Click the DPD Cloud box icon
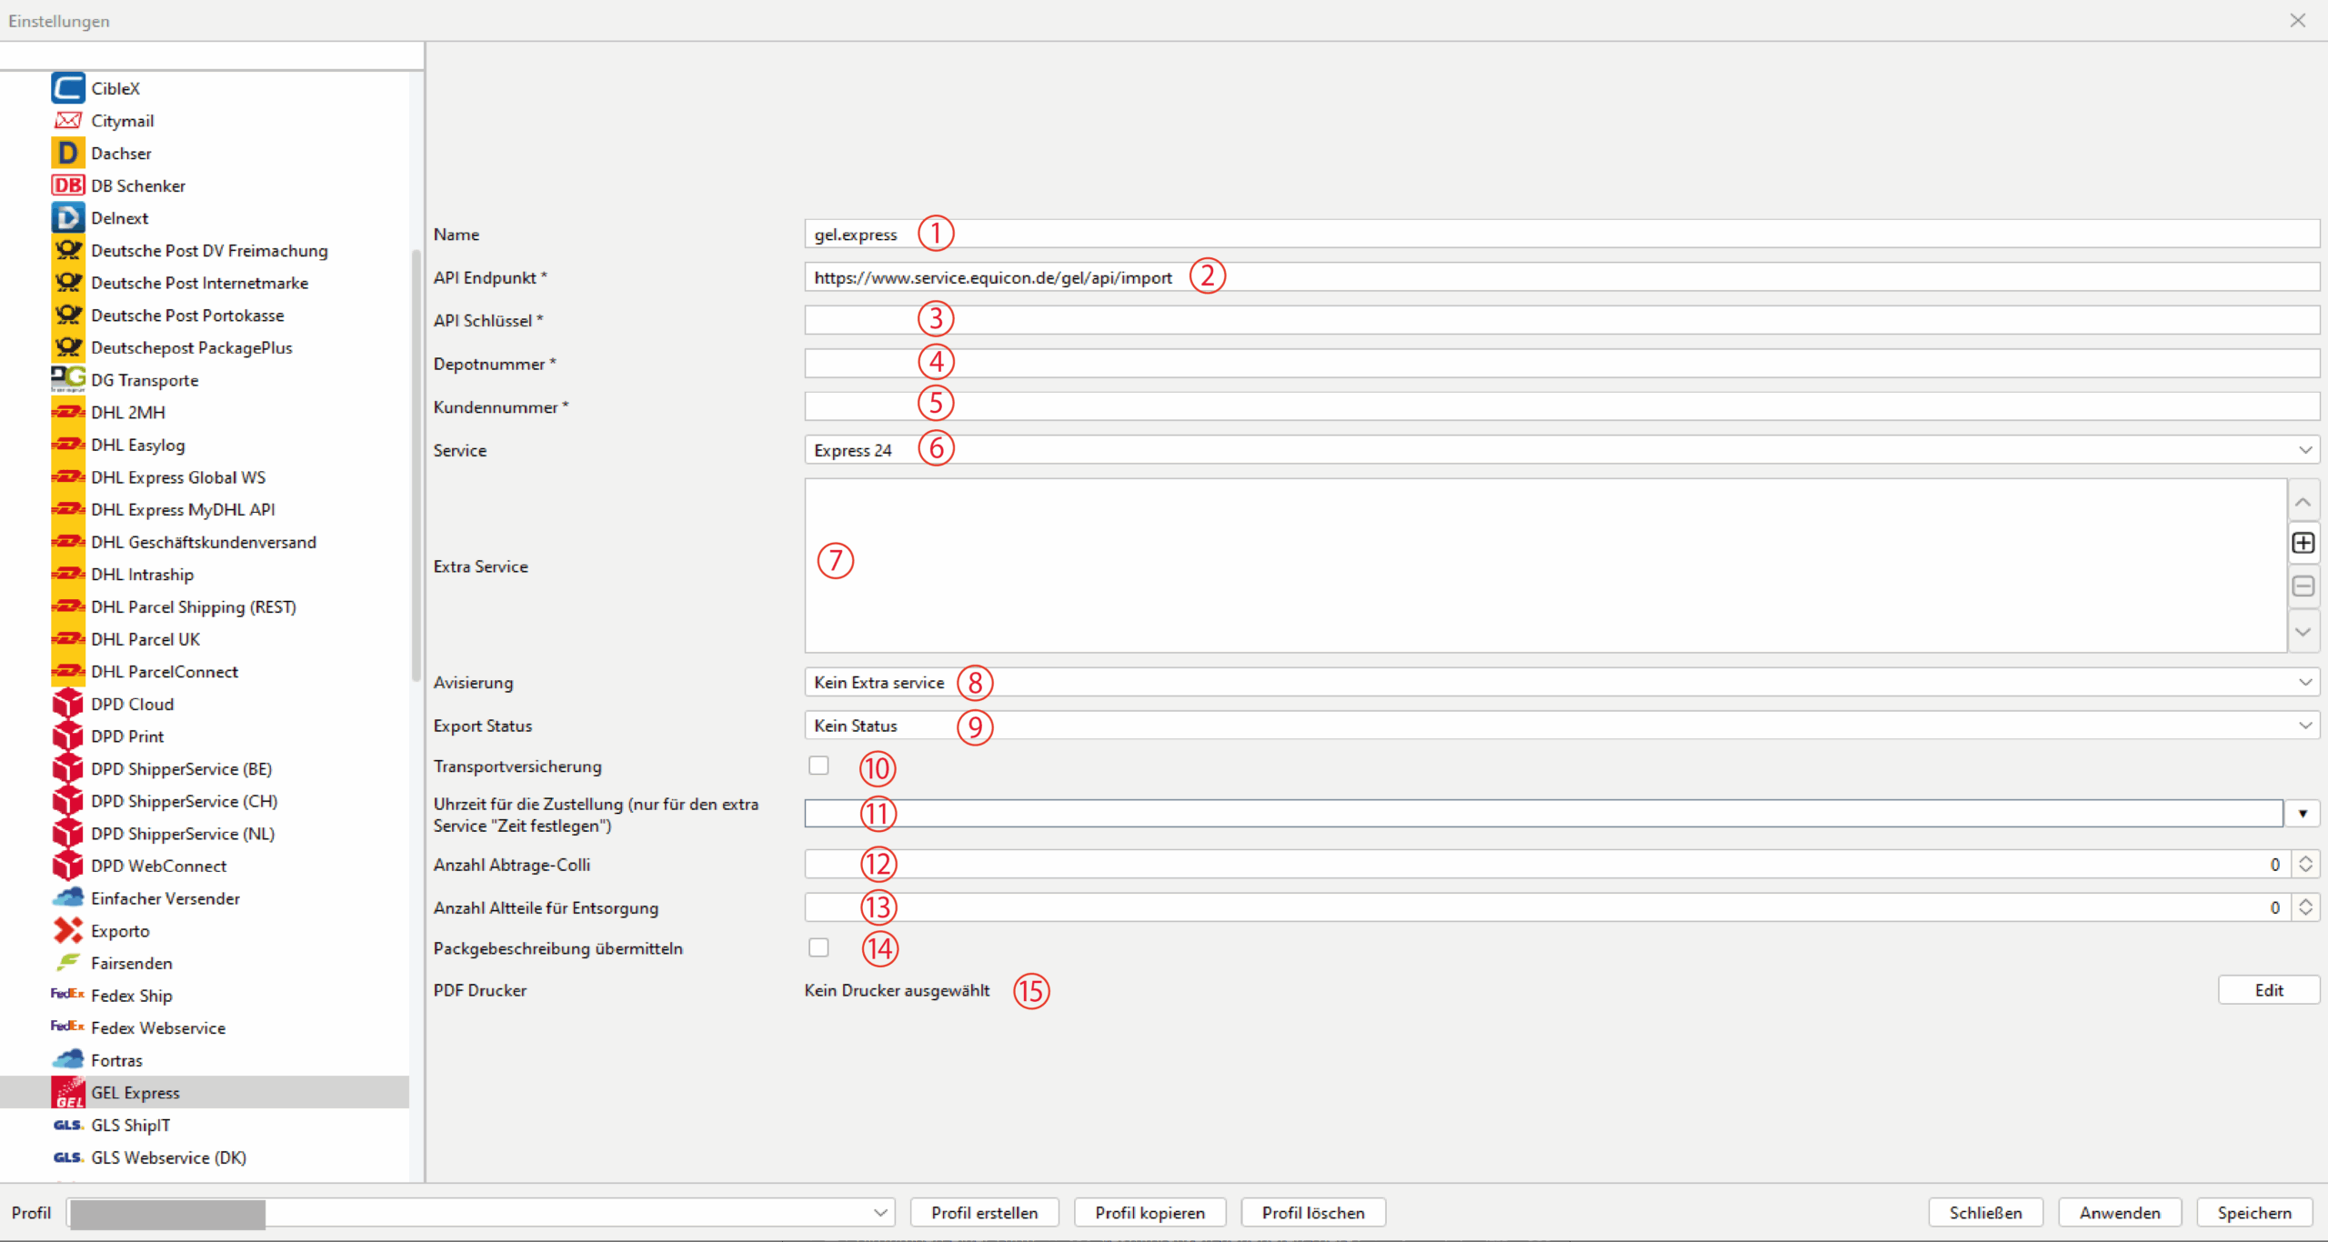 pyautogui.click(x=68, y=704)
